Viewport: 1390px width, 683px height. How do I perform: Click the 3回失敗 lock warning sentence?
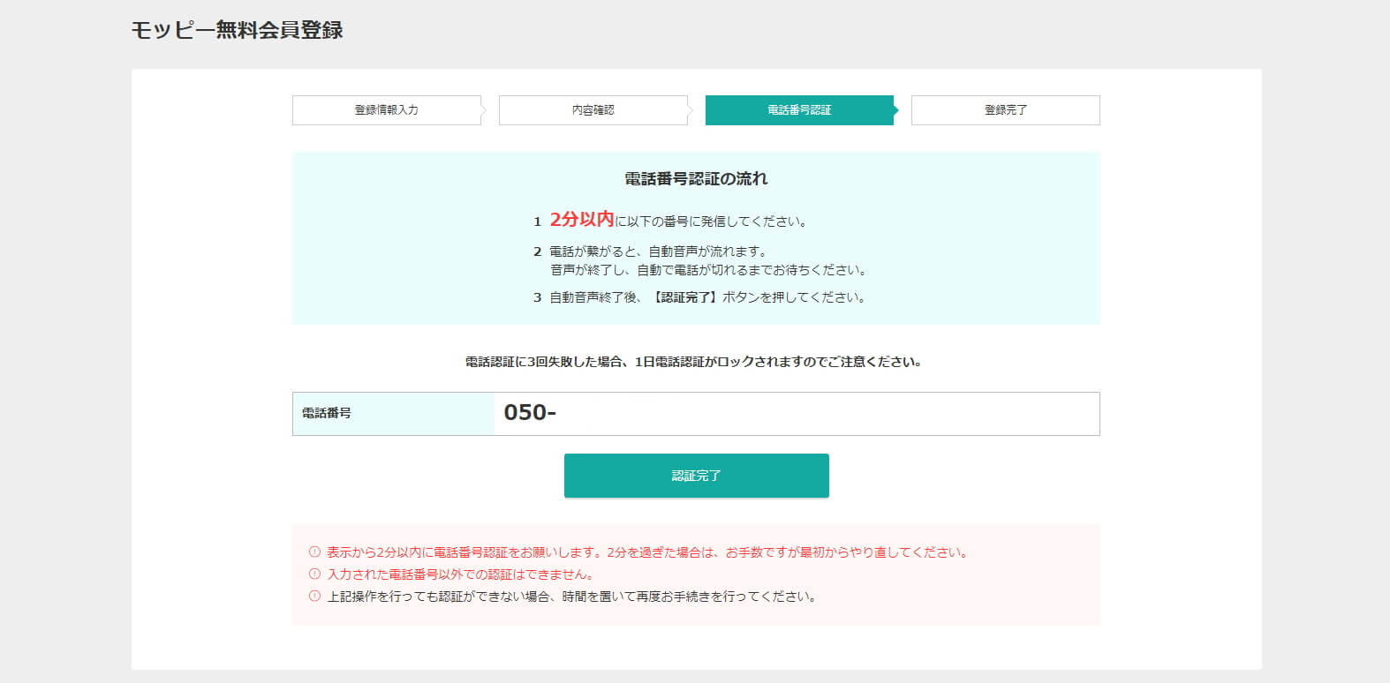tap(694, 362)
